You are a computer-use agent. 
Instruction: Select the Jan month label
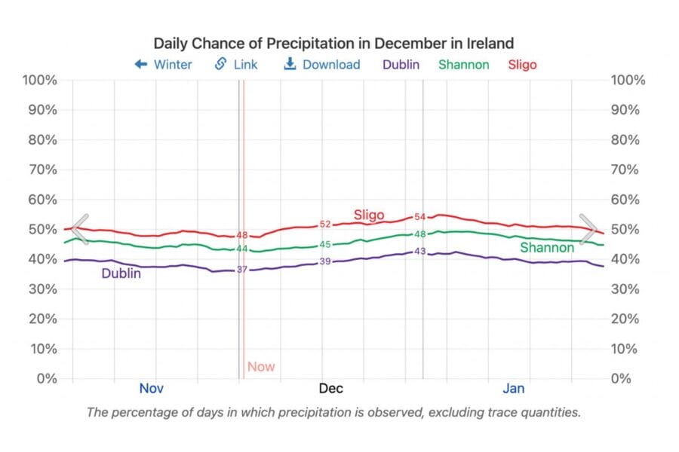pyautogui.click(x=515, y=389)
